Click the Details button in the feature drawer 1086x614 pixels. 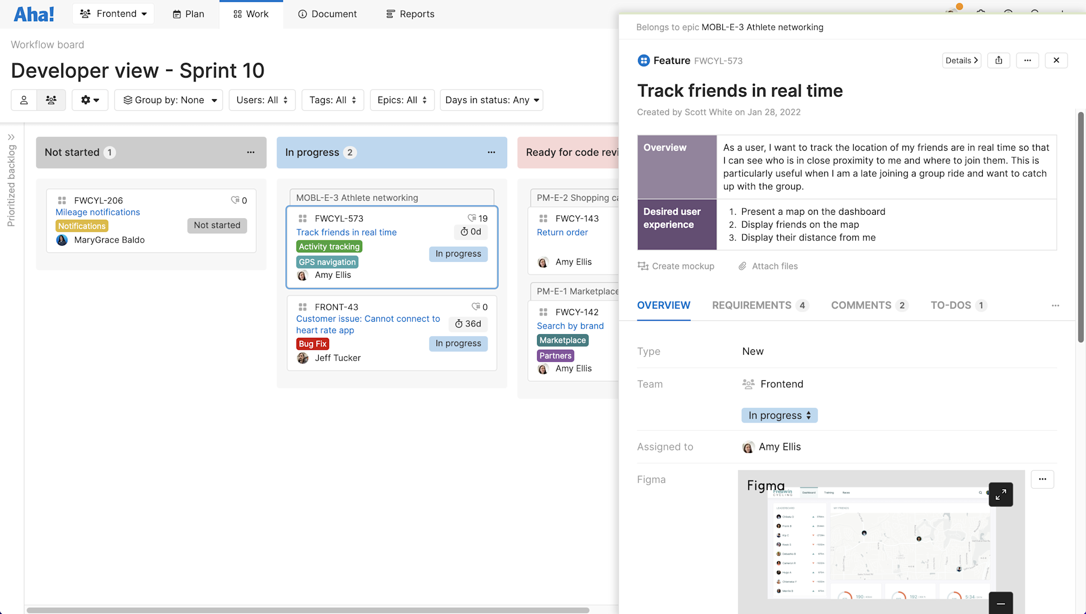(961, 60)
